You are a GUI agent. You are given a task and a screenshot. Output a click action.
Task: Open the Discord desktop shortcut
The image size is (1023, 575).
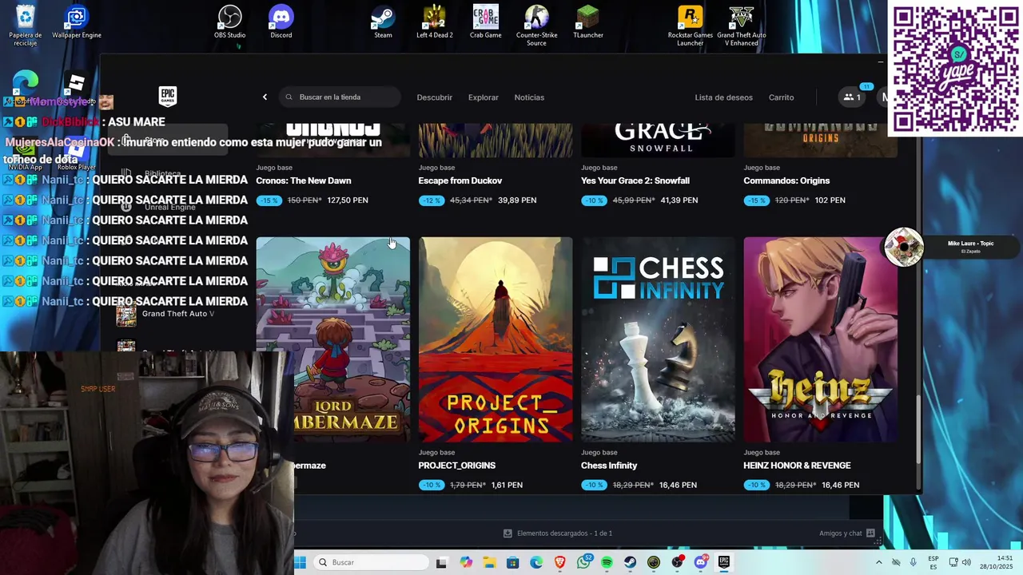pyautogui.click(x=281, y=22)
